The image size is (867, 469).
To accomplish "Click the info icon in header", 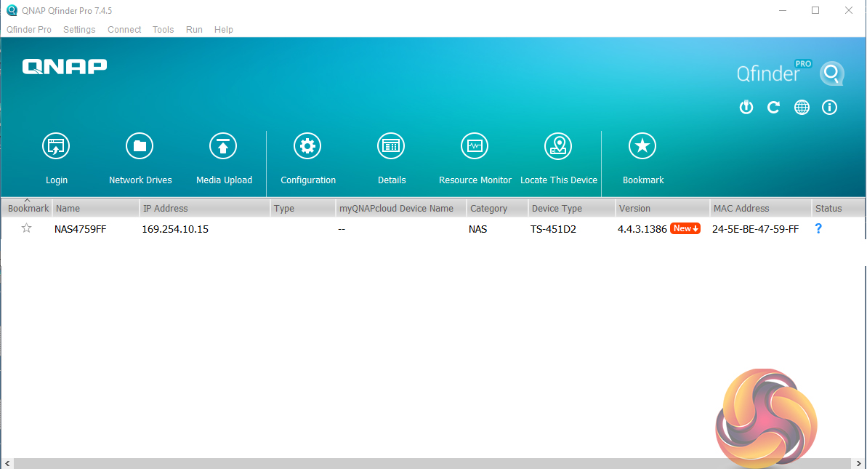I will coord(829,108).
